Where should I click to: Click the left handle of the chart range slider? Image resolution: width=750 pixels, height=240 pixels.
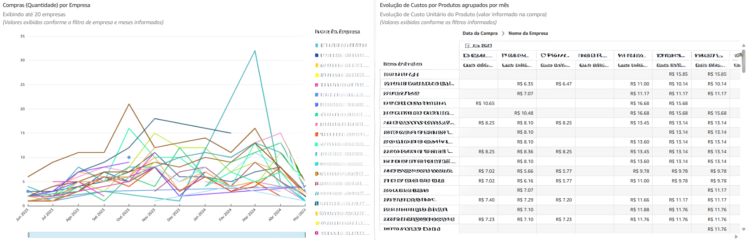(x=28, y=235)
